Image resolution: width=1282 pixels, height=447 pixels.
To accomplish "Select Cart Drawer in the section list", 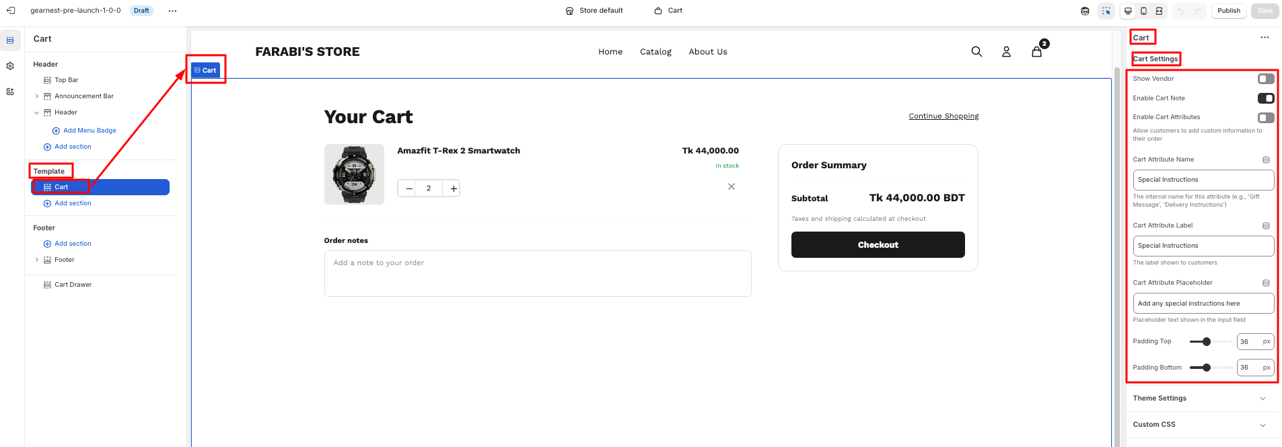I will [x=73, y=285].
